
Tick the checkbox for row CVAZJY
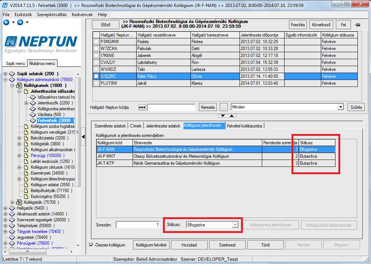[x=96, y=62]
